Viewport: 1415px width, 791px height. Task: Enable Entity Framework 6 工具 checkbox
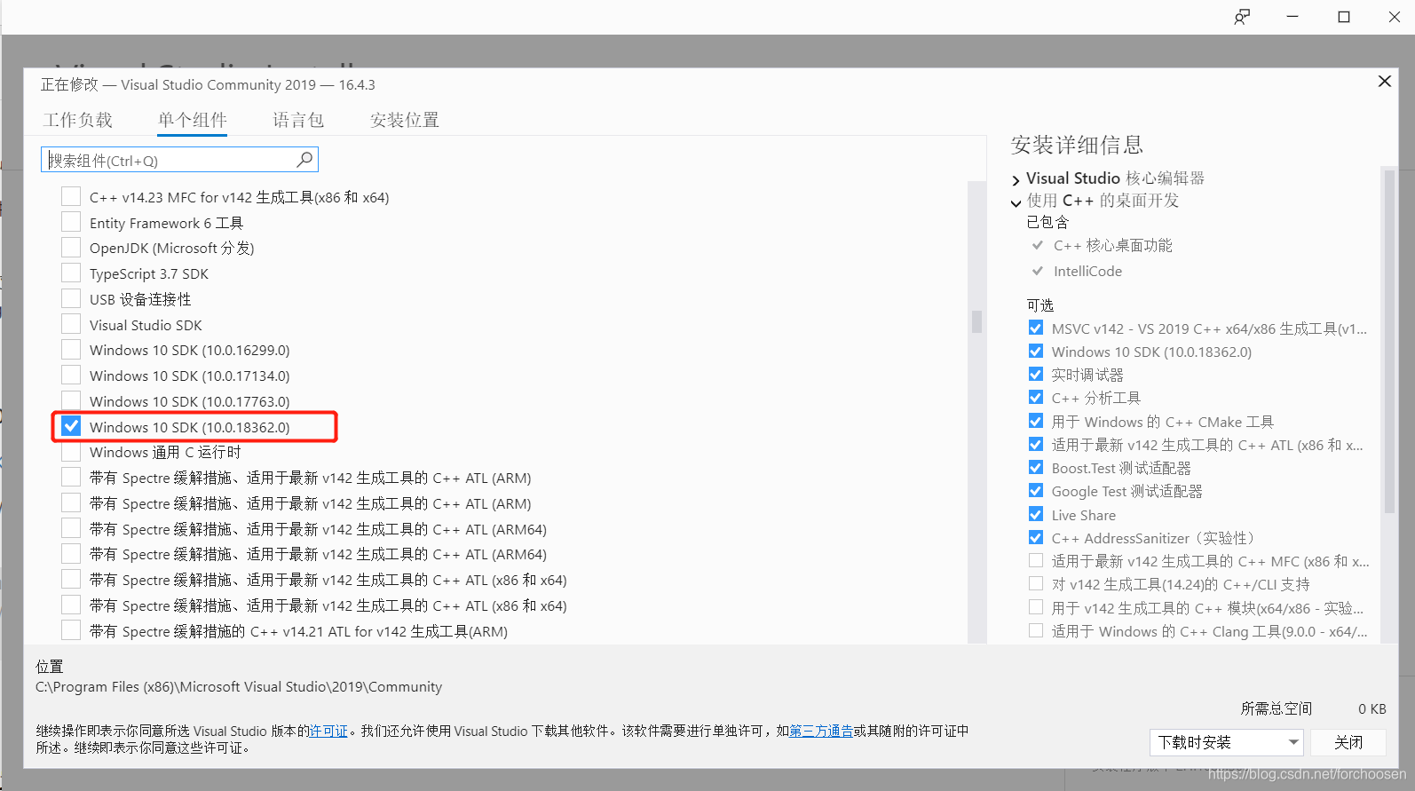coord(71,222)
